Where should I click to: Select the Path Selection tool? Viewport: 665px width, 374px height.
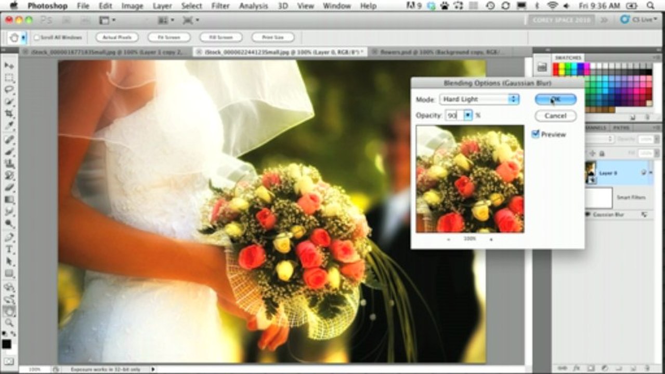click(9, 261)
